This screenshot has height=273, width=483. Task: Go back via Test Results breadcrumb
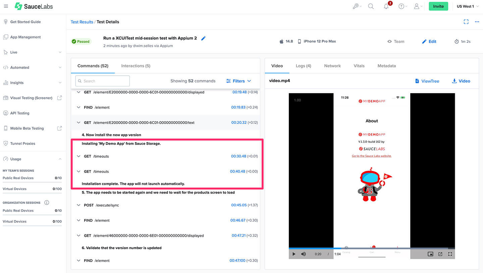pos(82,22)
